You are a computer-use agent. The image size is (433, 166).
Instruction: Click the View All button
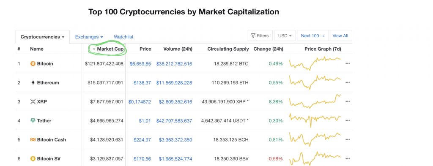tap(340, 35)
